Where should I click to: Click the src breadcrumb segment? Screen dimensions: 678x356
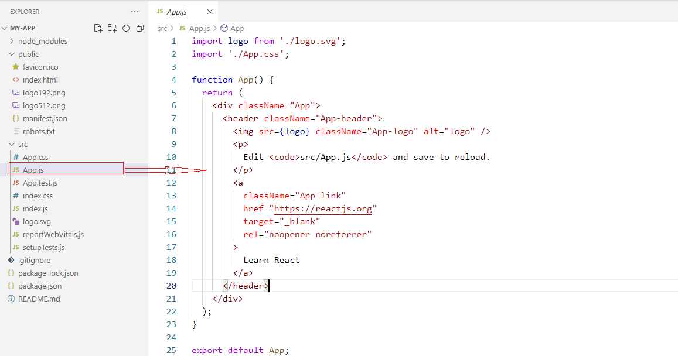[162, 28]
